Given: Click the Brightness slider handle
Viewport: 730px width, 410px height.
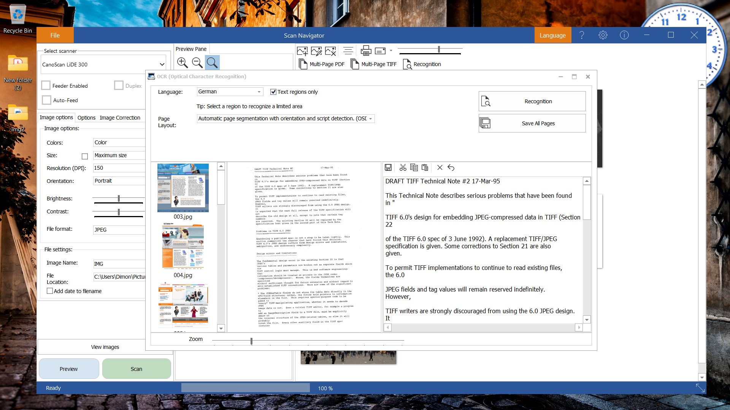Looking at the screenshot, I should 119,199.
